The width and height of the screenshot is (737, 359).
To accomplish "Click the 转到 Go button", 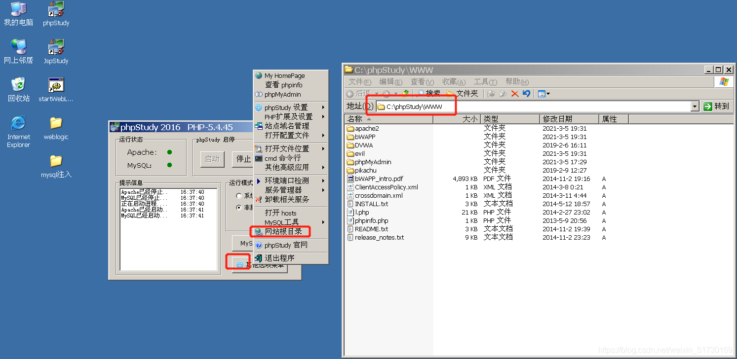I will (716, 106).
